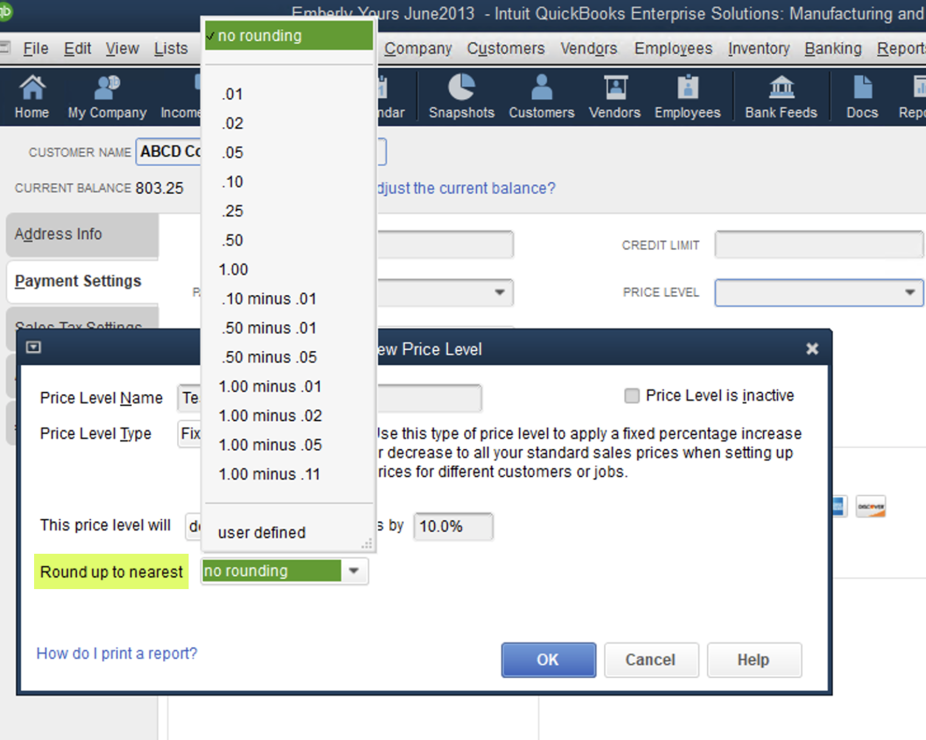This screenshot has width=926, height=740.
Task: Click the percentage field showing 10.0%
Action: coord(453,526)
